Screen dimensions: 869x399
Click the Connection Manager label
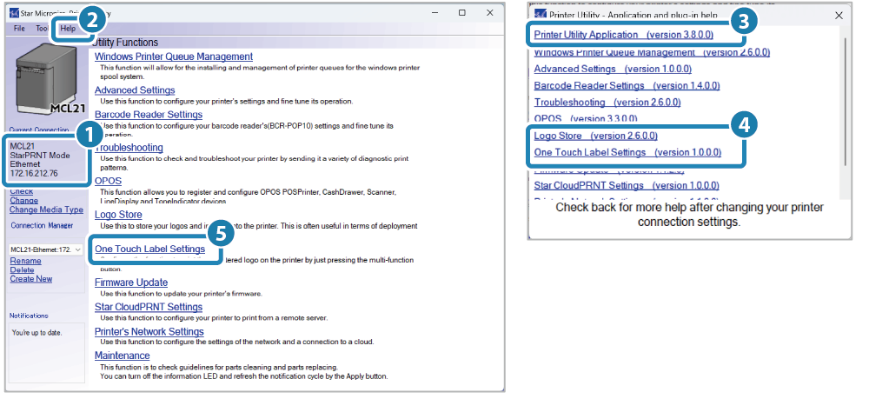42,226
